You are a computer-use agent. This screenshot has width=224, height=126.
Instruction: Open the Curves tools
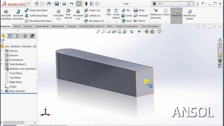166,12
